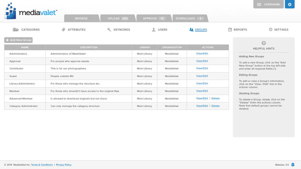Open the blue settings gear button
Screen dimensions: 301x169
pos(290,4)
